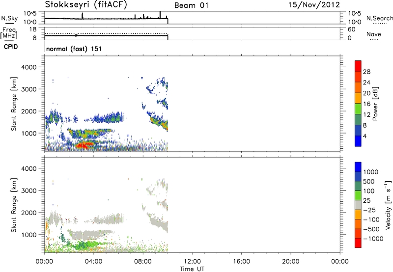
Task: Click the '24' value on the Power colorbar
Action: [x=366, y=82]
